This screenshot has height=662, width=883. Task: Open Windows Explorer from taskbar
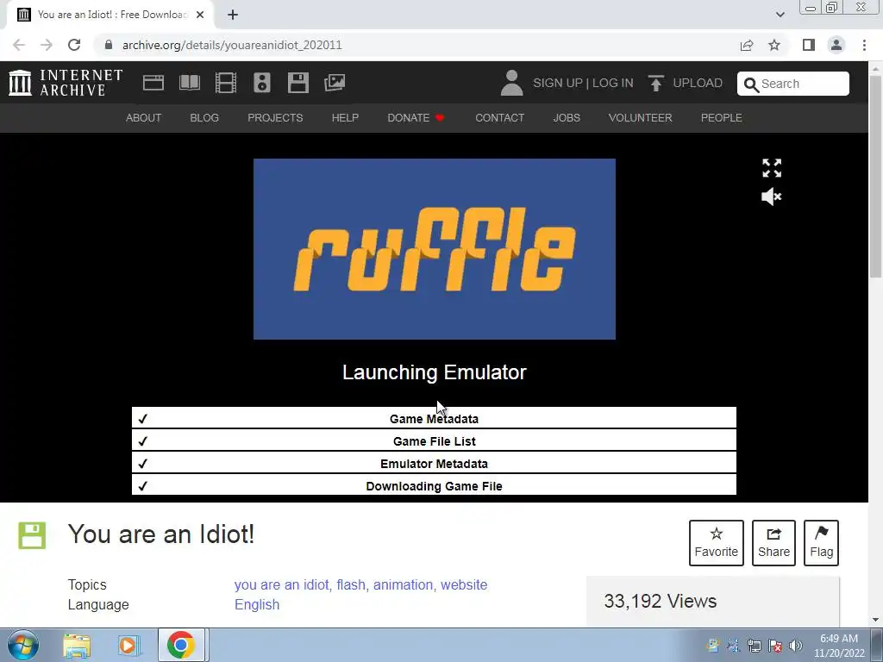(77, 645)
